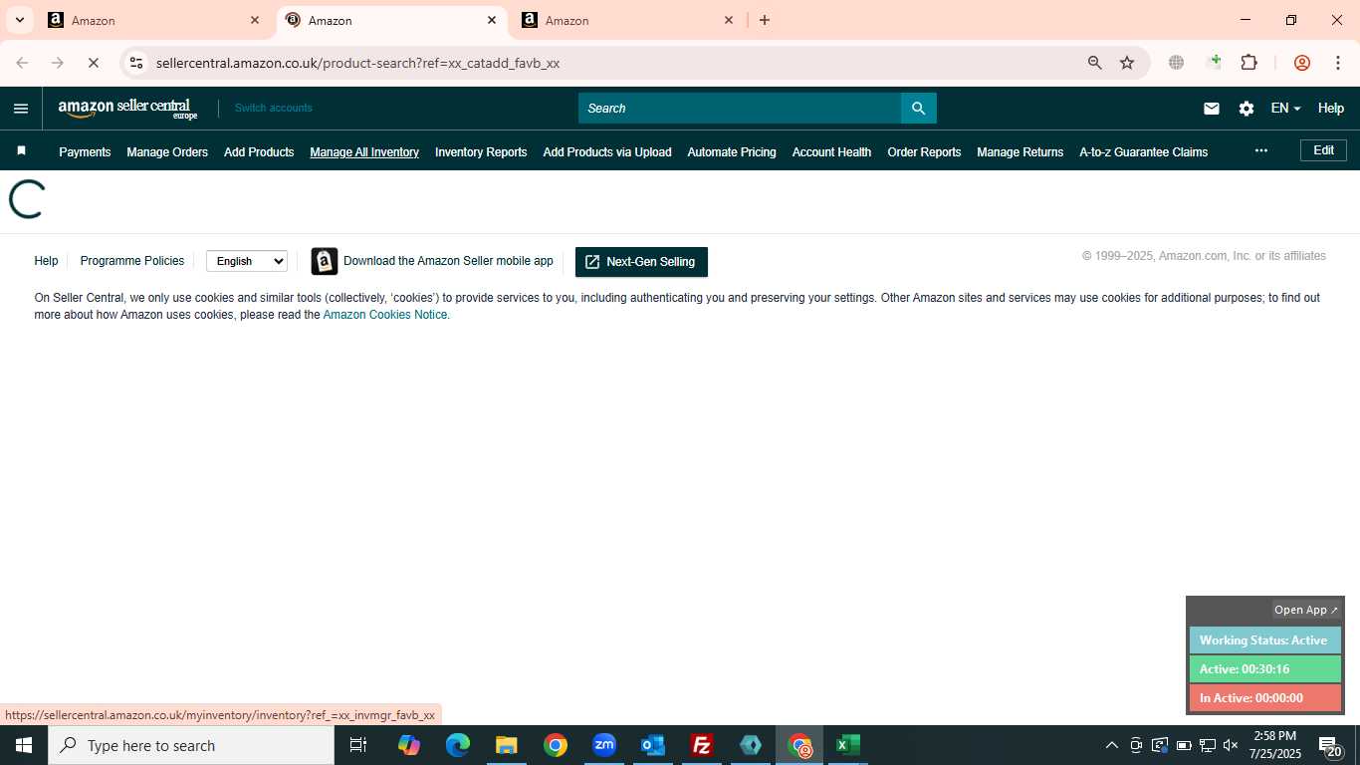Open the messages envelope icon
This screenshot has width=1360, height=765.
click(x=1212, y=109)
